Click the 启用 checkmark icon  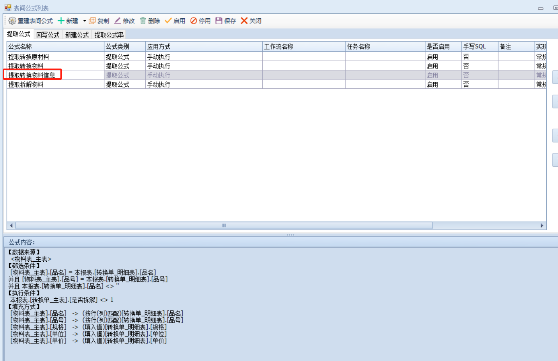168,21
